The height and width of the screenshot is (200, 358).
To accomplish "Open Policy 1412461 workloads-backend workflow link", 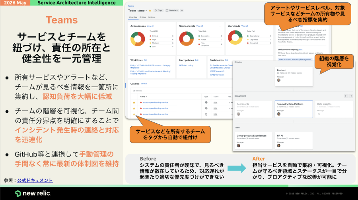I will pyautogui.click(x=151, y=72).
